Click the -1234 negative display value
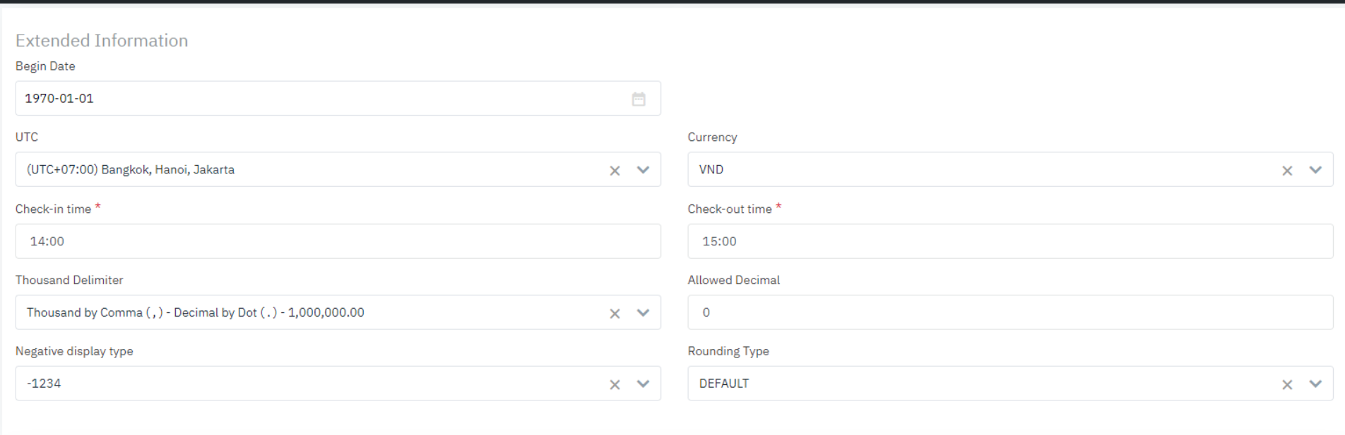The height and width of the screenshot is (435, 1345). pyautogui.click(x=44, y=384)
